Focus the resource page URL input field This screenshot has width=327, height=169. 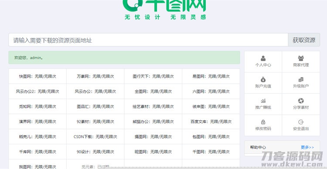[148, 40]
